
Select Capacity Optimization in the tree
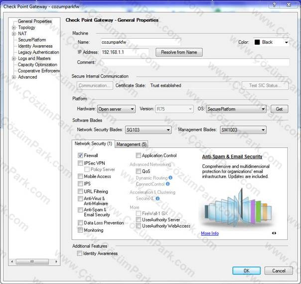coord(37,65)
